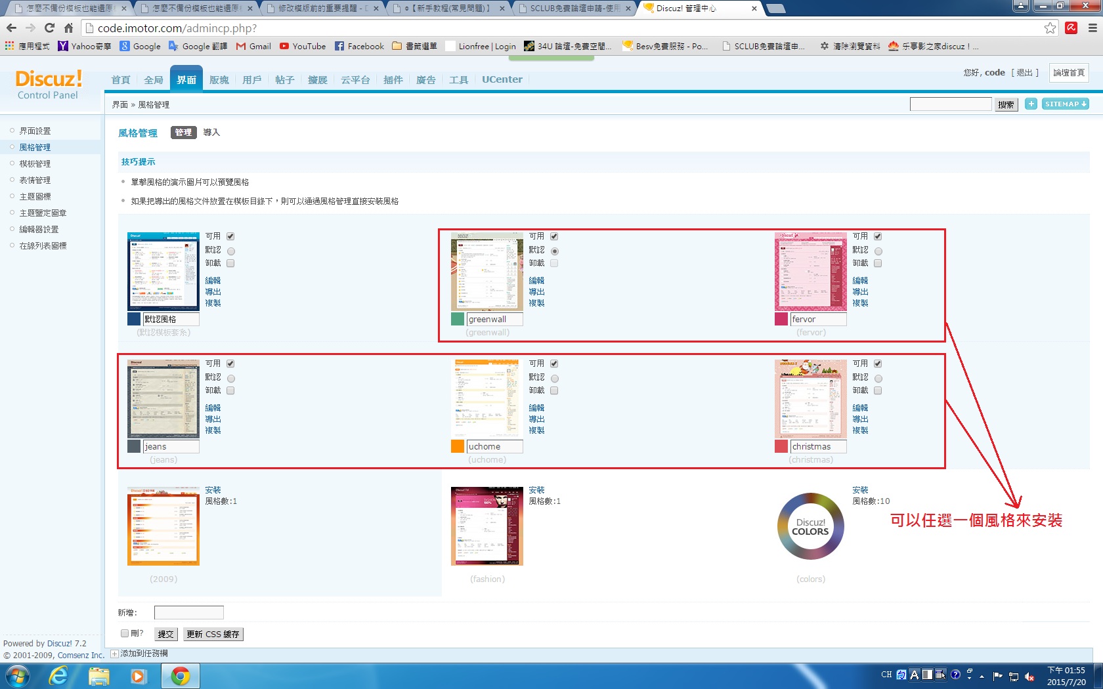Screen dimensions: 1103x689
Task: Click the 提交 submit button
Action: pyautogui.click(x=165, y=635)
